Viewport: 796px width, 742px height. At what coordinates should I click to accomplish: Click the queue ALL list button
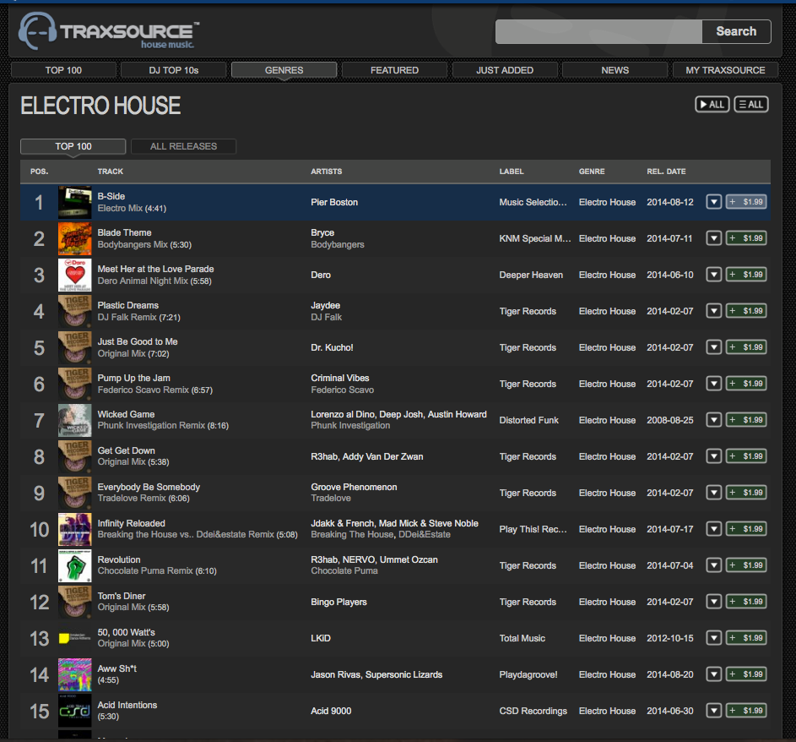tap(750, 104)
